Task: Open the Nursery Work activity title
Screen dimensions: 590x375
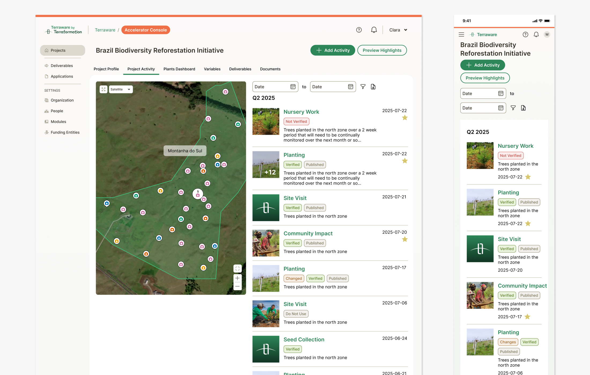Action: click(301, 112)
